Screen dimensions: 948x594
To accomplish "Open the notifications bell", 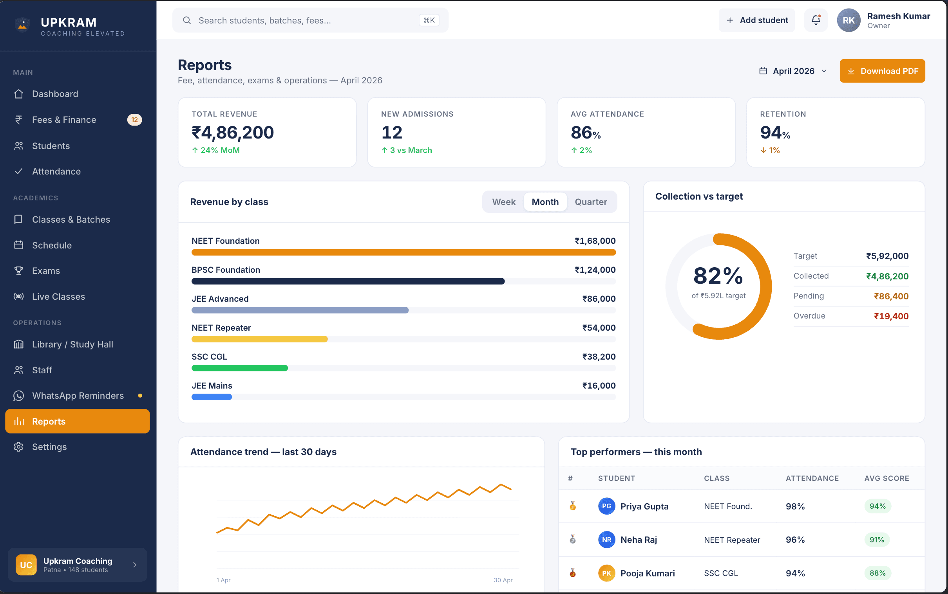I will [816, 20].
